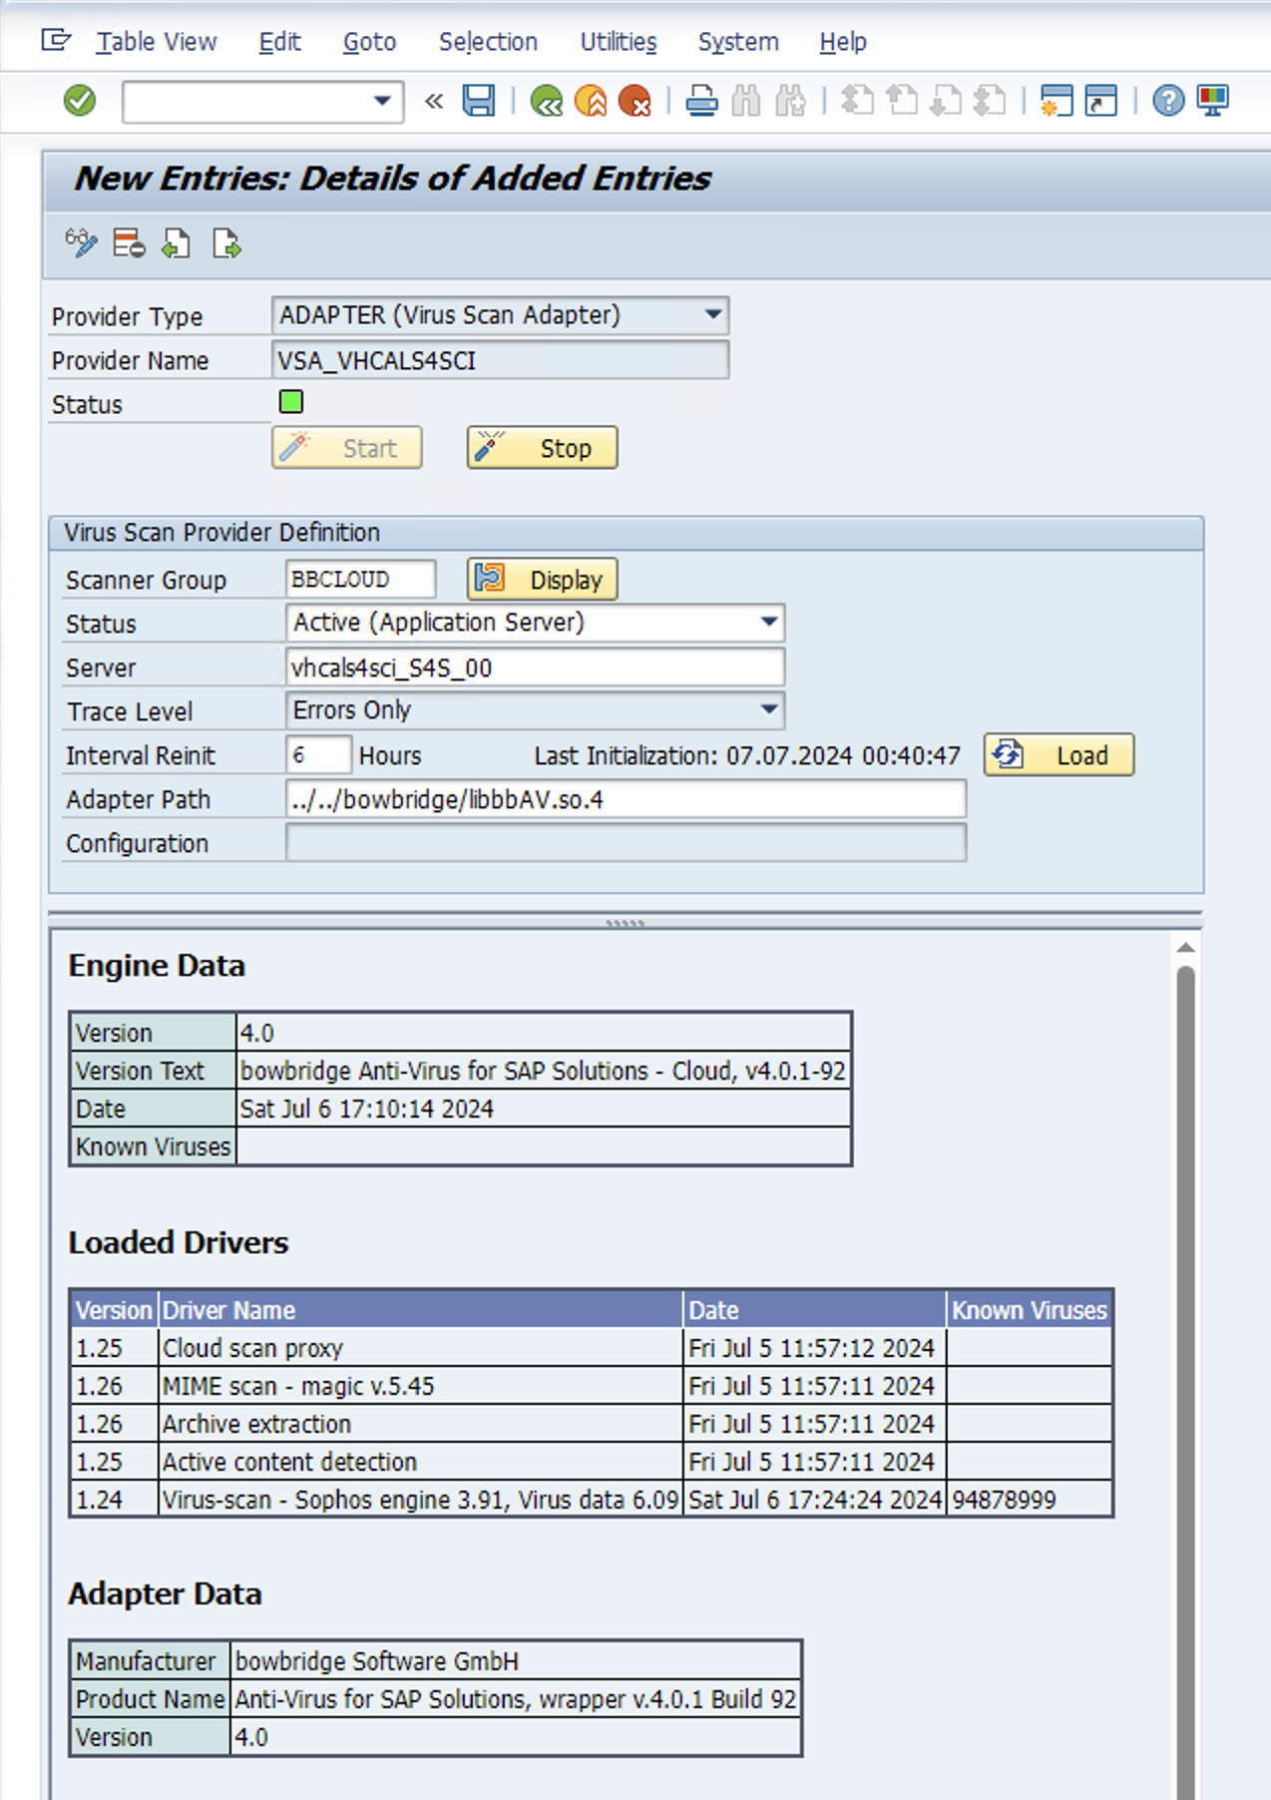Open the Help menu

pos(843,42)
